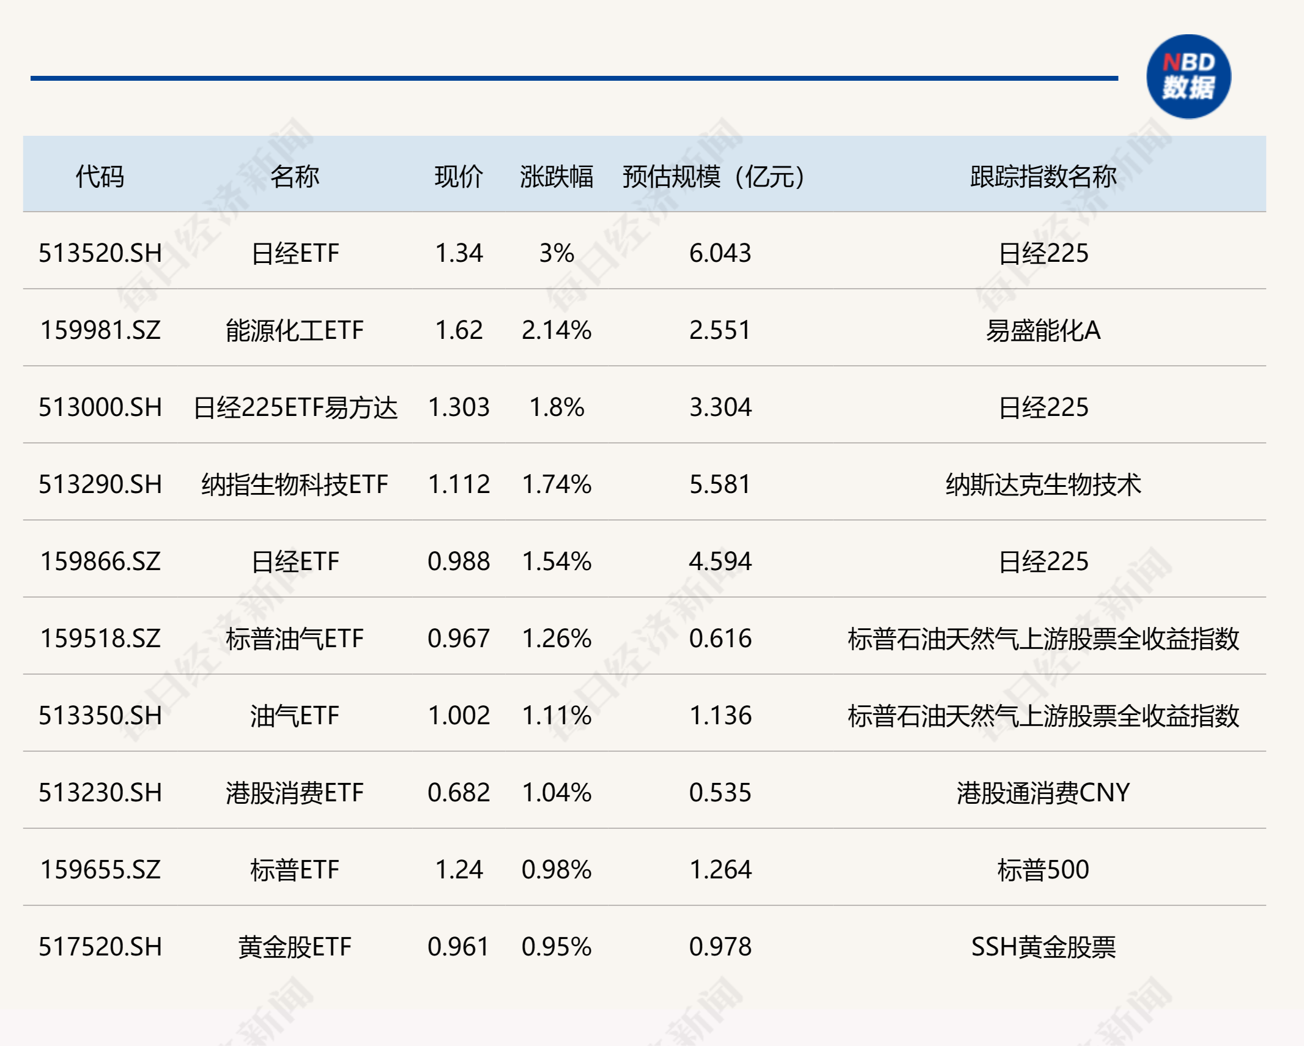
Task: Click the 易盛能化A index name
Action: tap(1043, 330)
